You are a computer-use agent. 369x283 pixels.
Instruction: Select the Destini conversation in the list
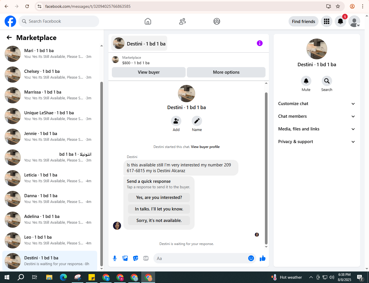click(50, 261)
